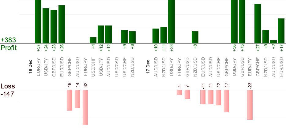Image resolution: width=286 pixels, height=129 pixels.
Task: Click the small +2 AUD/USD profit bar
Action: tap(273, 42)
